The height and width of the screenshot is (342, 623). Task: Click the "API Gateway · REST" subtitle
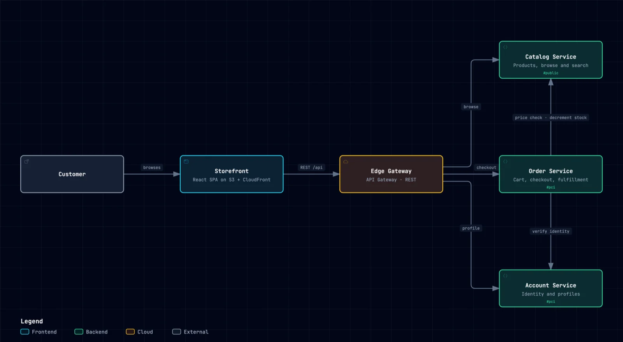[391, 180]
